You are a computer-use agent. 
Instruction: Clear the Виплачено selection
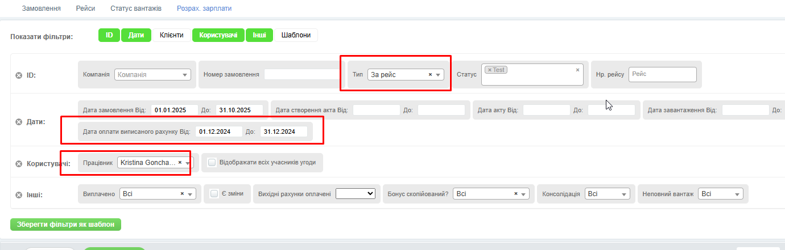182,194
